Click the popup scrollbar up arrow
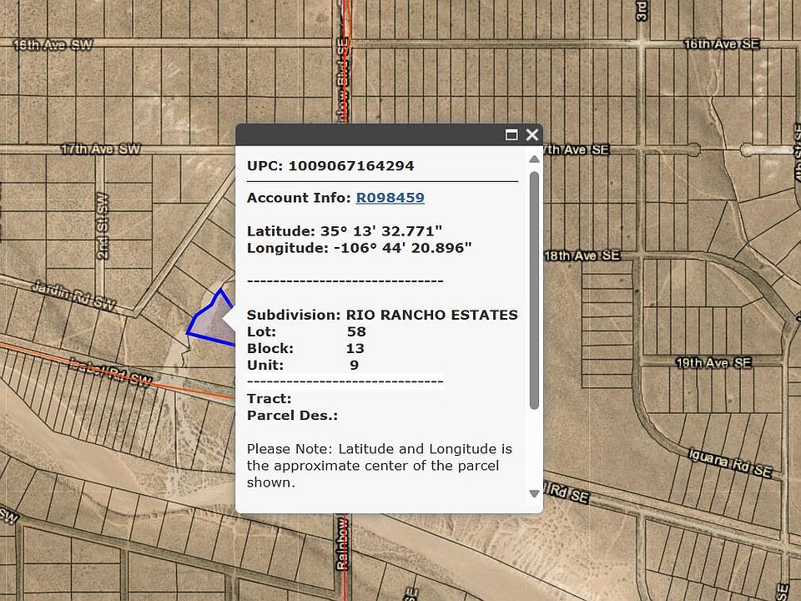 (534, 159)
